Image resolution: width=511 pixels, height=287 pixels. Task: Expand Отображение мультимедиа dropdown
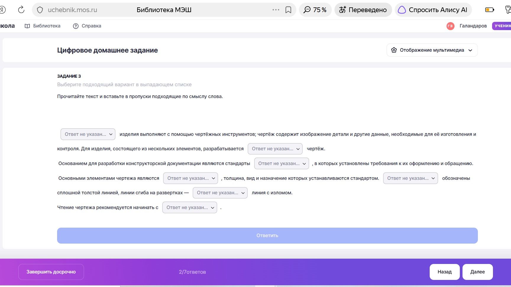click(x=432, y=50)
